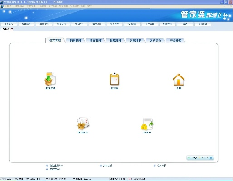Open the 付款单 gold coins icon

pyautogui.click(x=147, y=124)
